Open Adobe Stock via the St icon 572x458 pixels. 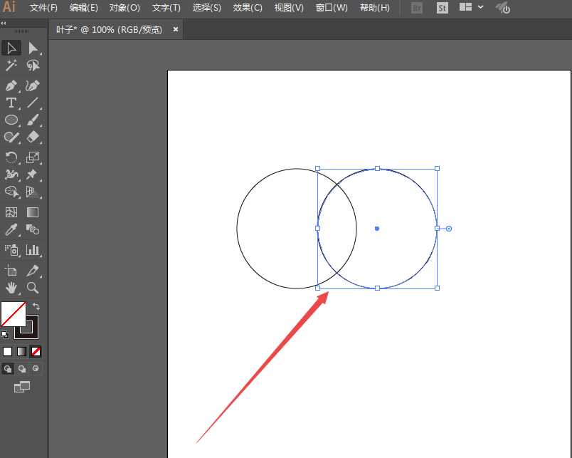(442, 9)
